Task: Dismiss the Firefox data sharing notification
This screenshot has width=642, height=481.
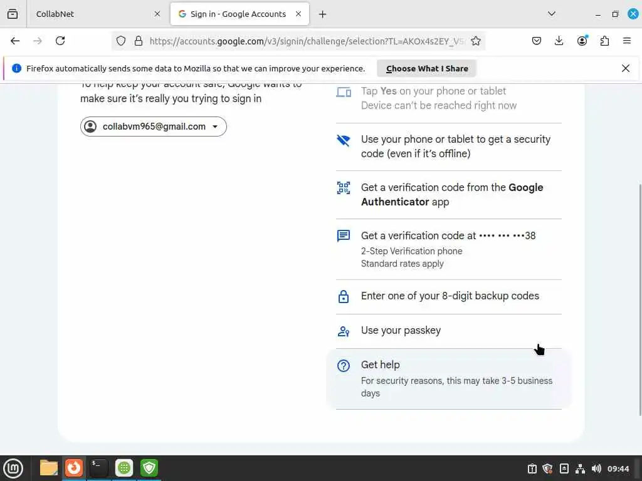Action: coord(626,68)
